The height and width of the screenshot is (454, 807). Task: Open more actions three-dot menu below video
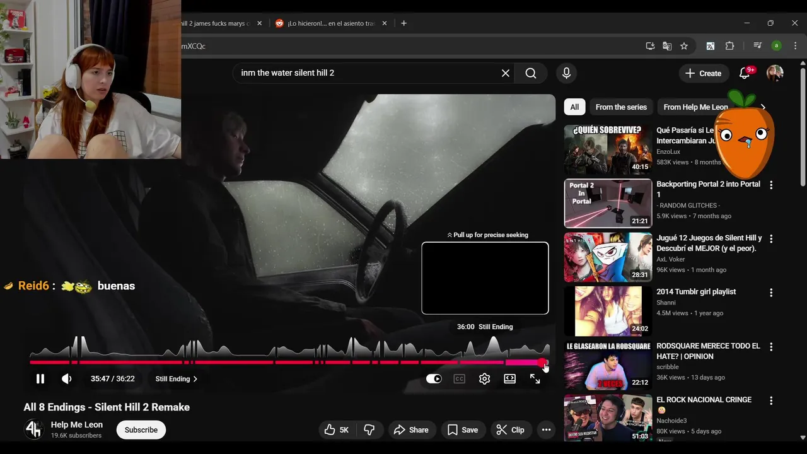pos(546,430)
